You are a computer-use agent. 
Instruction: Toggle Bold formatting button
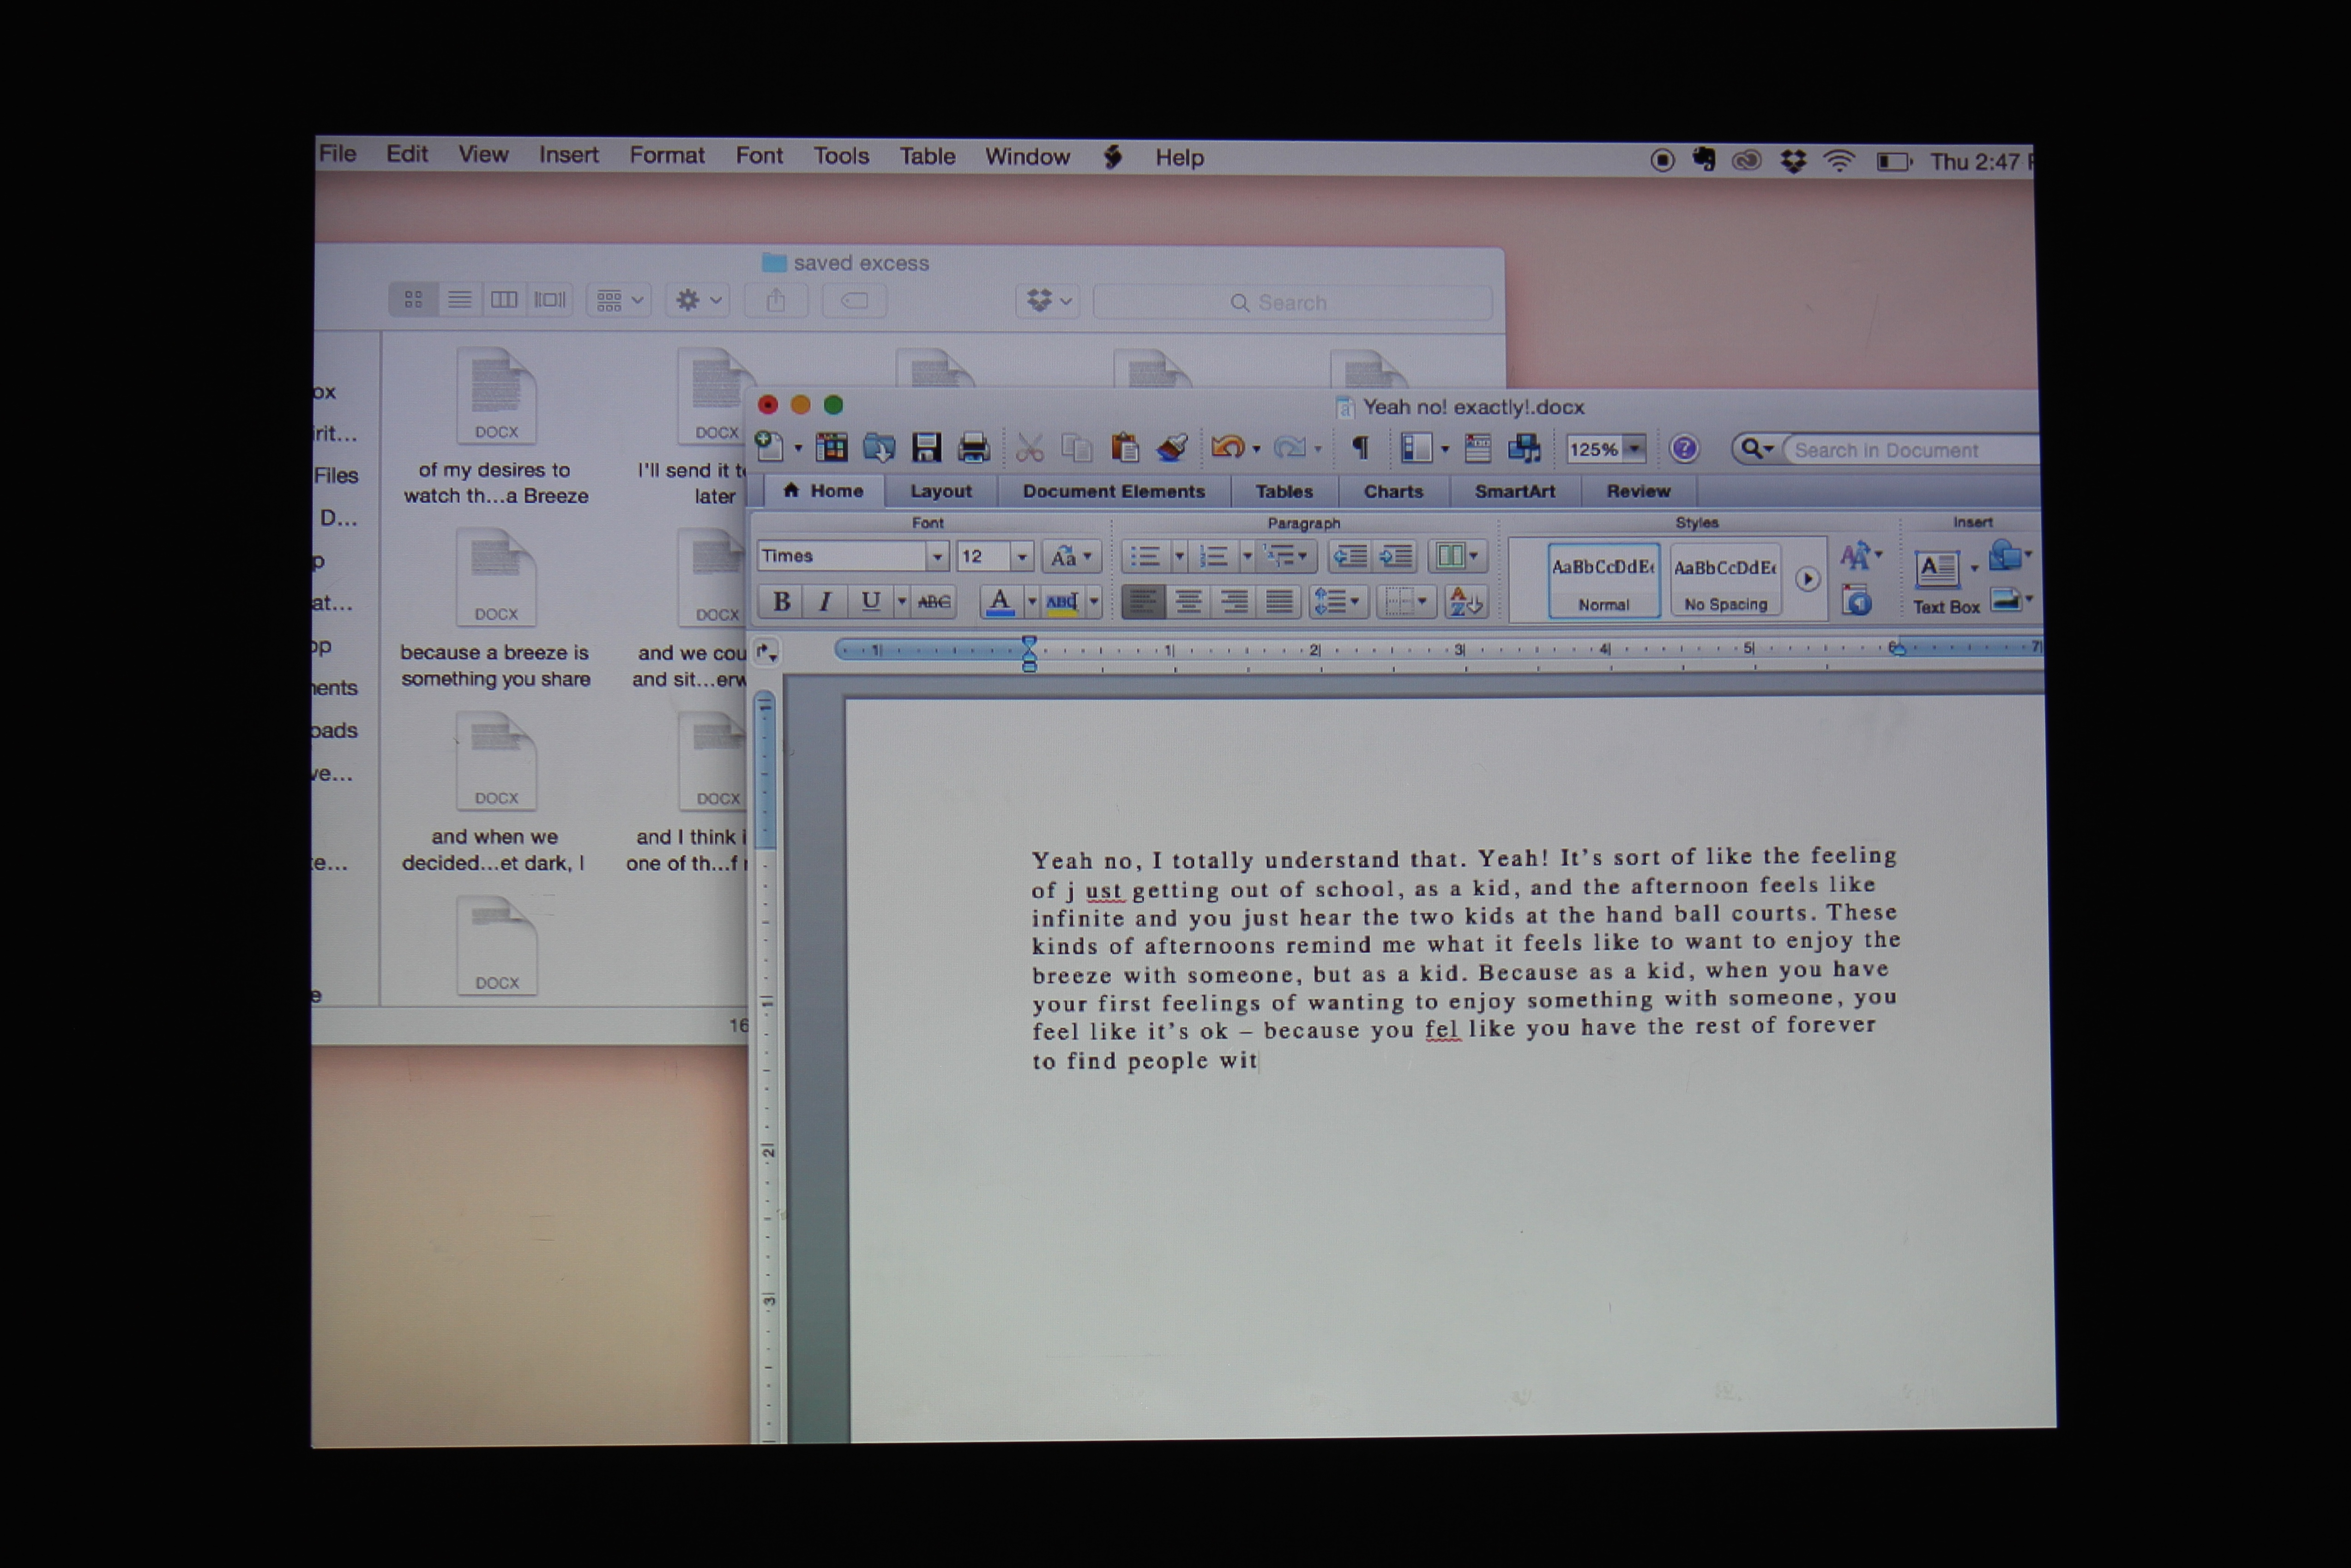(782, 601)
